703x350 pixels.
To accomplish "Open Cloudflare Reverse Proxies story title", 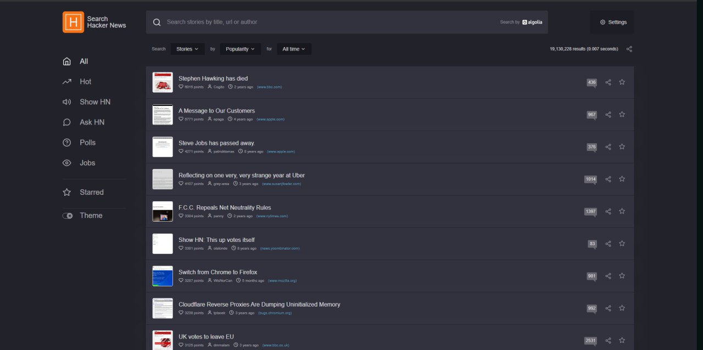I will 259,304.
